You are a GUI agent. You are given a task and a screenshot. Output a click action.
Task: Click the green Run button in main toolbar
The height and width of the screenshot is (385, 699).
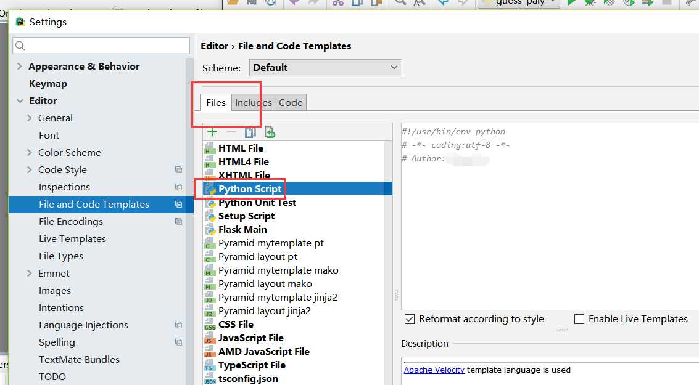(571, 2)
